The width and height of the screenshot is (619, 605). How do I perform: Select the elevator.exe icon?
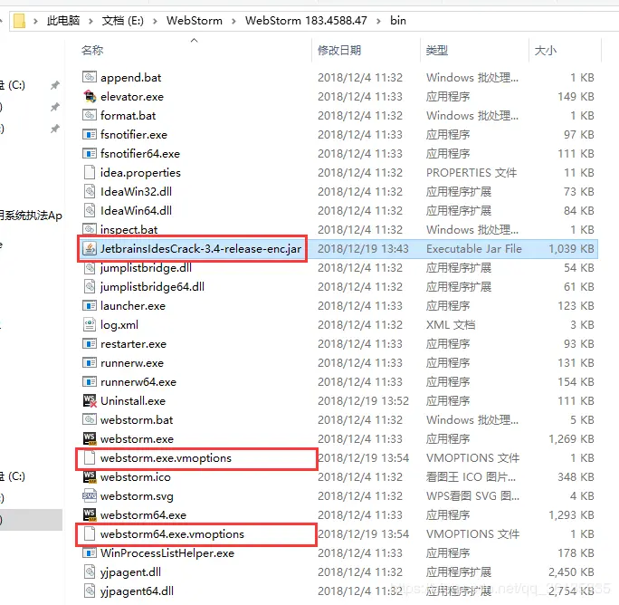[x=90, y=96]
